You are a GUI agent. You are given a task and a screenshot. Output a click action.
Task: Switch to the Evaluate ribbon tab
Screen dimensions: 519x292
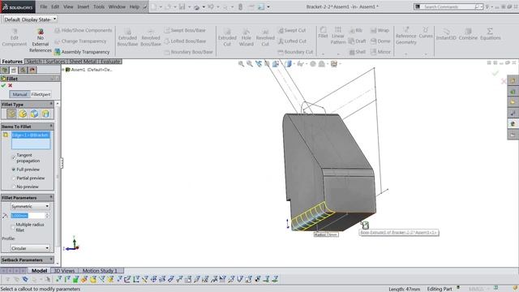coord(110,62)
